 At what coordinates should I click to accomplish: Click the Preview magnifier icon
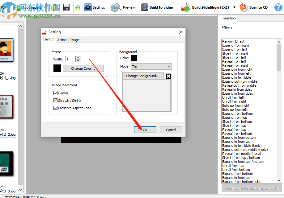coord(116,7)
